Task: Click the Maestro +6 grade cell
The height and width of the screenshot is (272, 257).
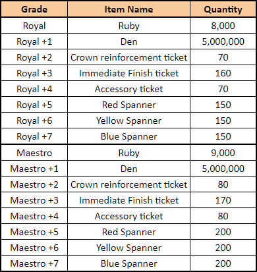Action: pyautogui.click(x=34, y=248)
